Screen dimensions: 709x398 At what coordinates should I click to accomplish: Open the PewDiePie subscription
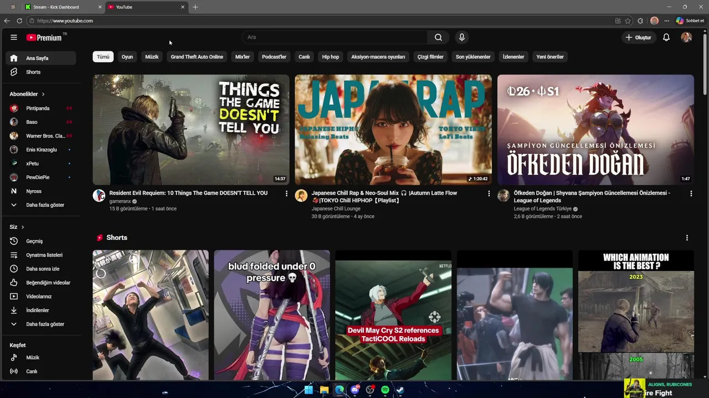(x=42, y=177)
